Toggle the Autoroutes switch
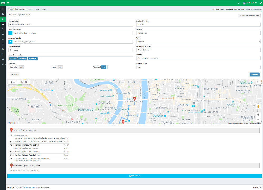Viewport: 263px width, 190px height. pos(21,67)
